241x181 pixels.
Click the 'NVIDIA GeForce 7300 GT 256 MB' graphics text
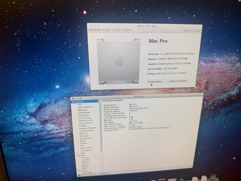174,64
